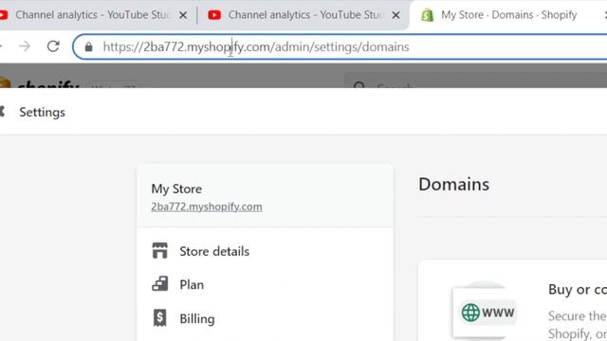
Task: Click the Store details shop icon
Action: click(x=160, y=250)
